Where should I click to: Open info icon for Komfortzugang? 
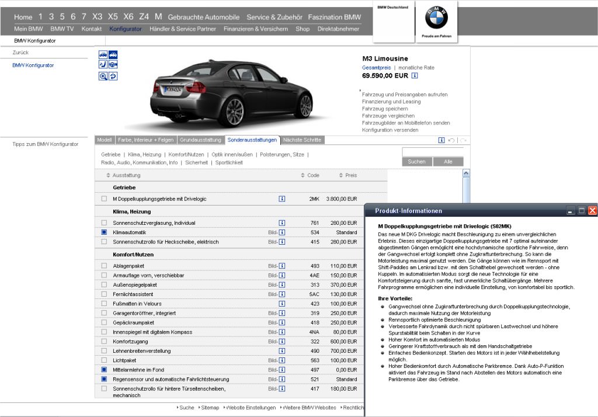coord(282,342)
